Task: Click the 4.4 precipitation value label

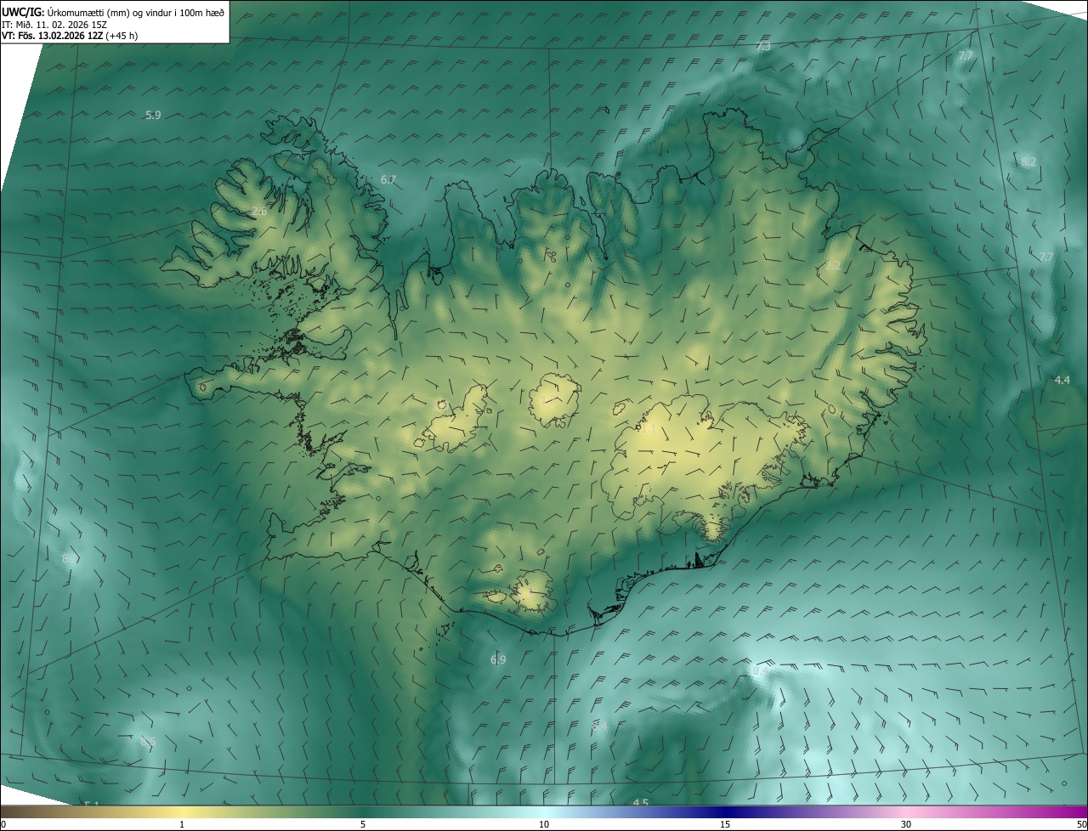Action: [x=1062, y=380]
